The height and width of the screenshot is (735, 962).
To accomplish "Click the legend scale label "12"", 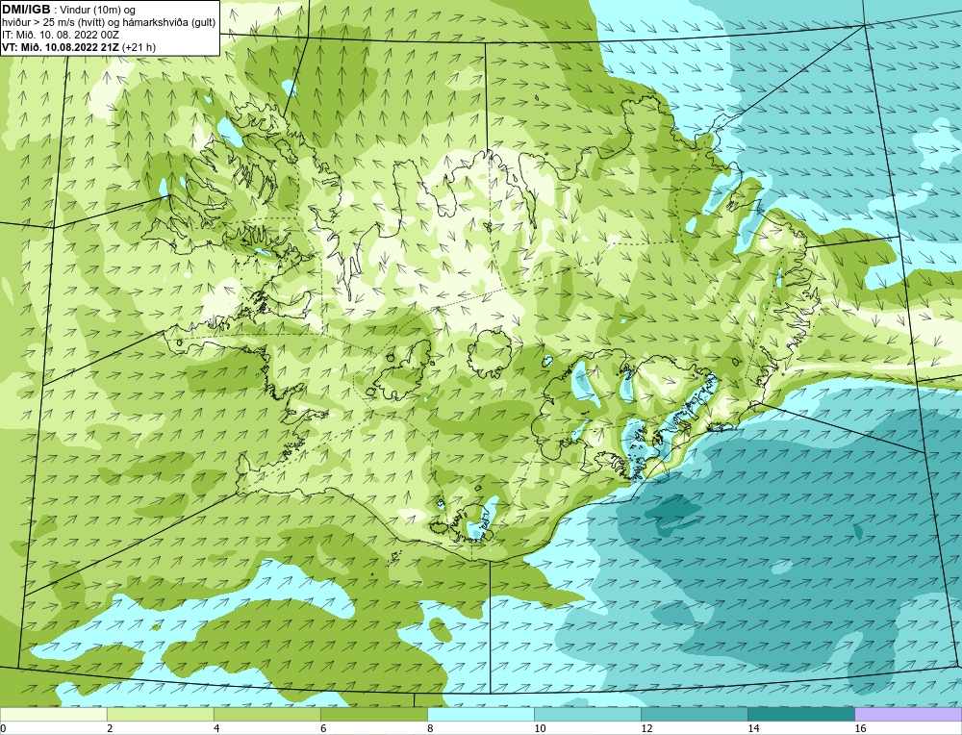I will (x=646, y=728).
